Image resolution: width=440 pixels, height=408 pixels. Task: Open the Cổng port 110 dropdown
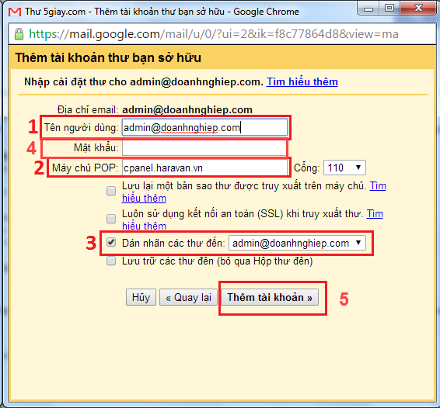click(x=344, y=168)
